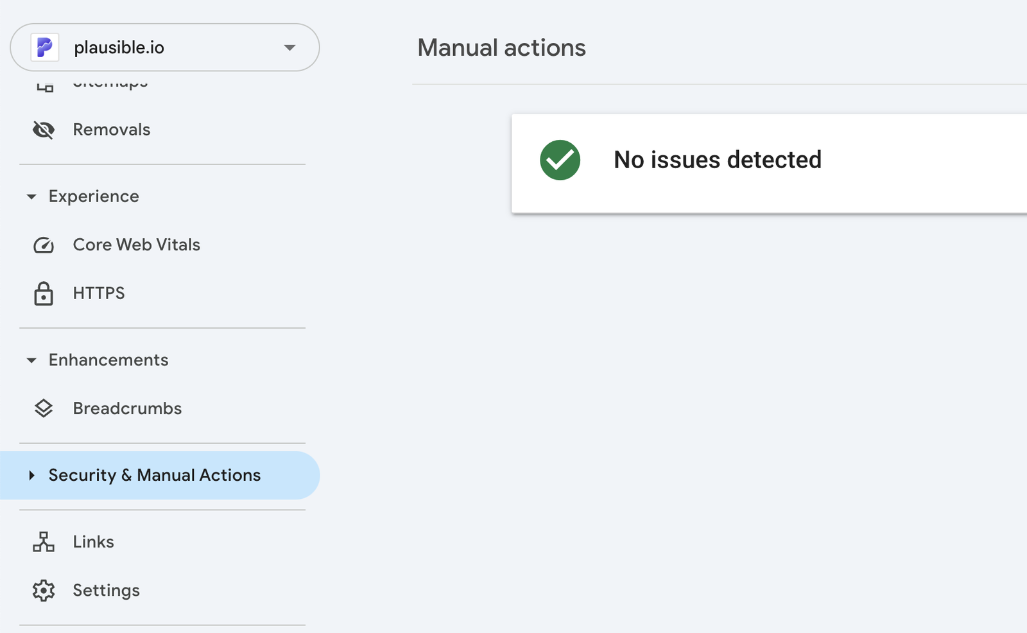Click the Breadcrumbs layers icon

click(43, 408)
